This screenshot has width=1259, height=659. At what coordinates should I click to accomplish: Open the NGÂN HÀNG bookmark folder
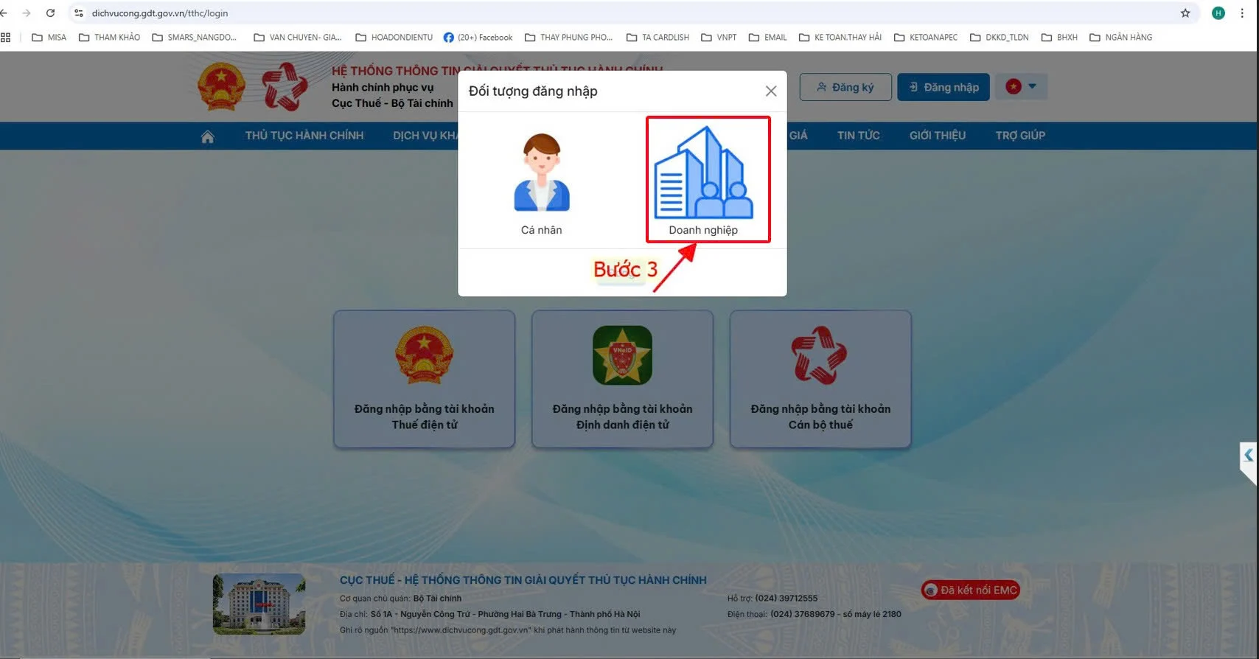1120,37
